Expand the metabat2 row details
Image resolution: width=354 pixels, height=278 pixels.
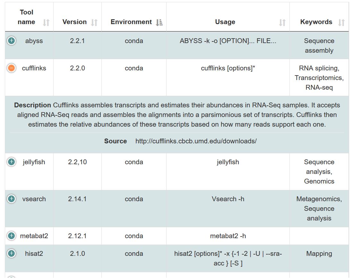[x=12, y=236]
